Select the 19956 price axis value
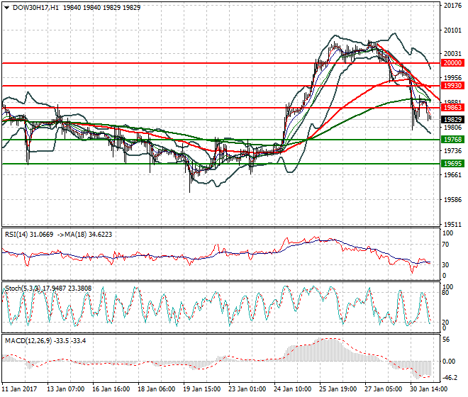This screenshot has width=468, height=397. pyautogui.click(x=452, y=77)
